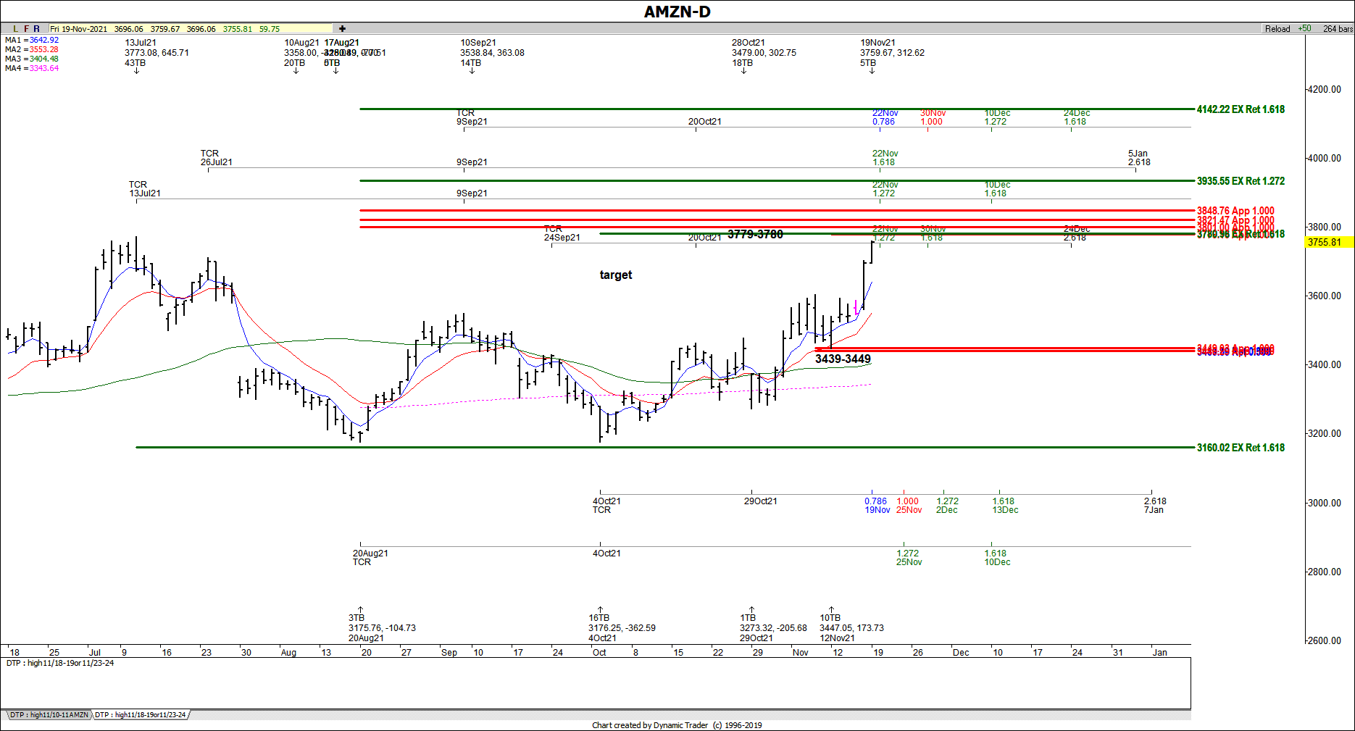The image size is (1355, 731).
Task: Click the AMZN-D chart title
Action: pos(677,12)
